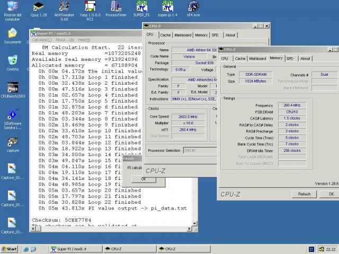Click Frequency field showing 260.4 MHz
Screen dimensions: 339x254
pos(292,105)
